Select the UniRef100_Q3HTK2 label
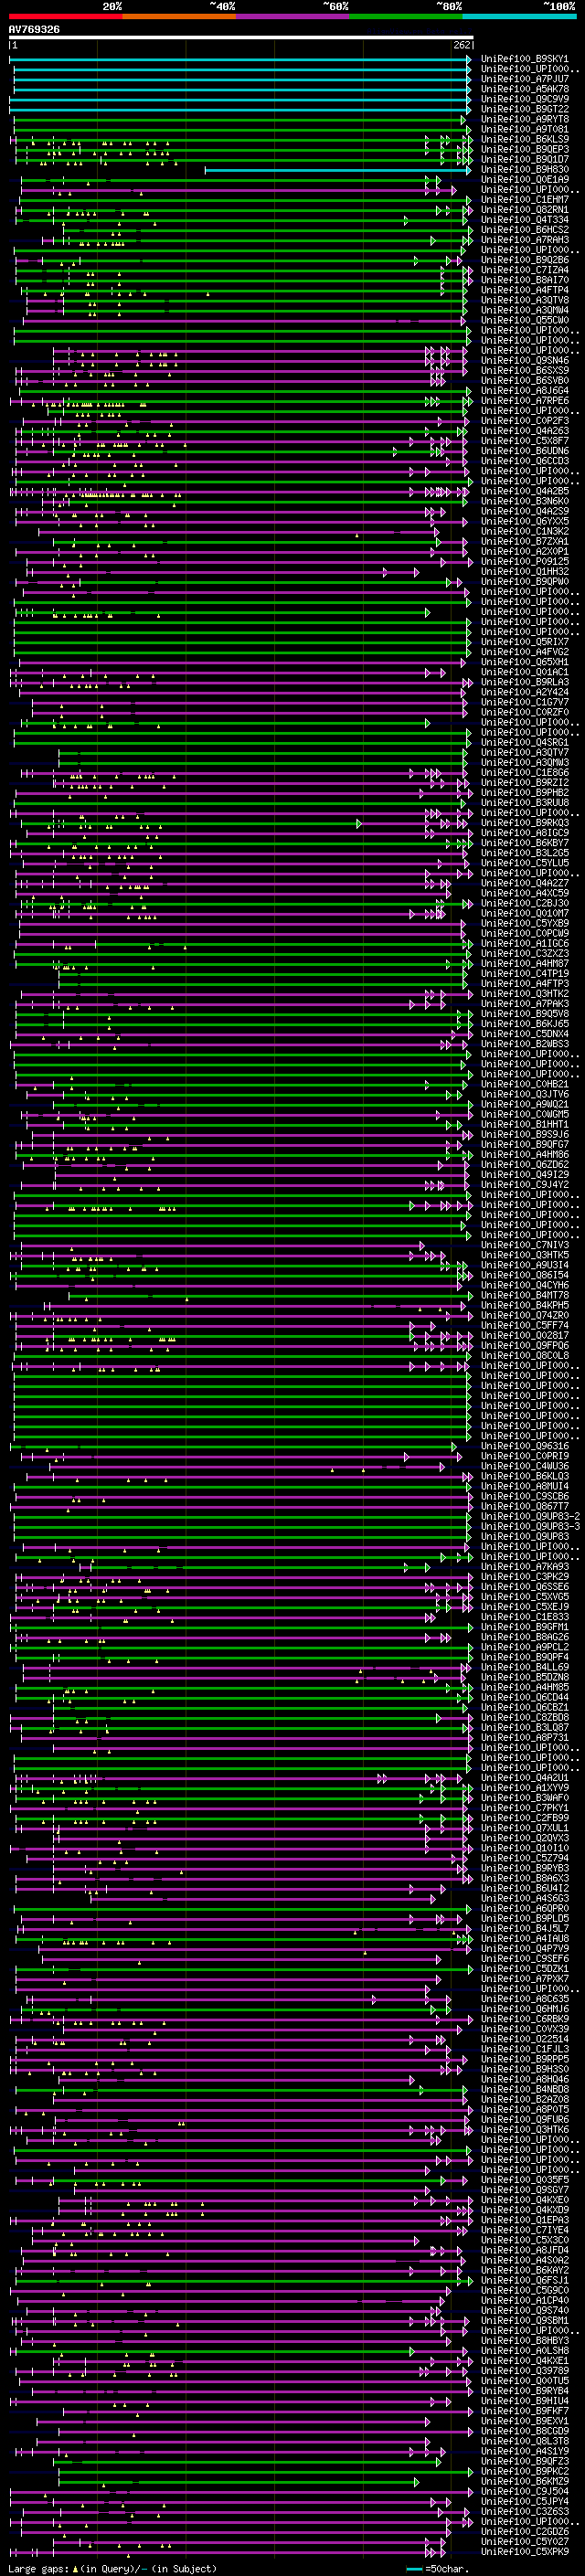Screen dimensions: 585x2576 click(x=524, y=993)
